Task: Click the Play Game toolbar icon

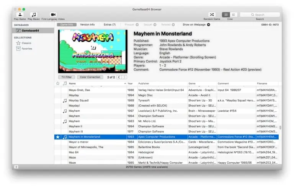Action: click(20, 15)
